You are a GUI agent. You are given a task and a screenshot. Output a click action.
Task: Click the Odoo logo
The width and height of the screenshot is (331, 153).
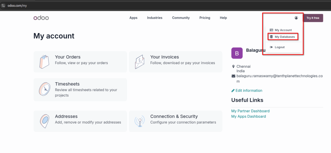coord(41,18)
